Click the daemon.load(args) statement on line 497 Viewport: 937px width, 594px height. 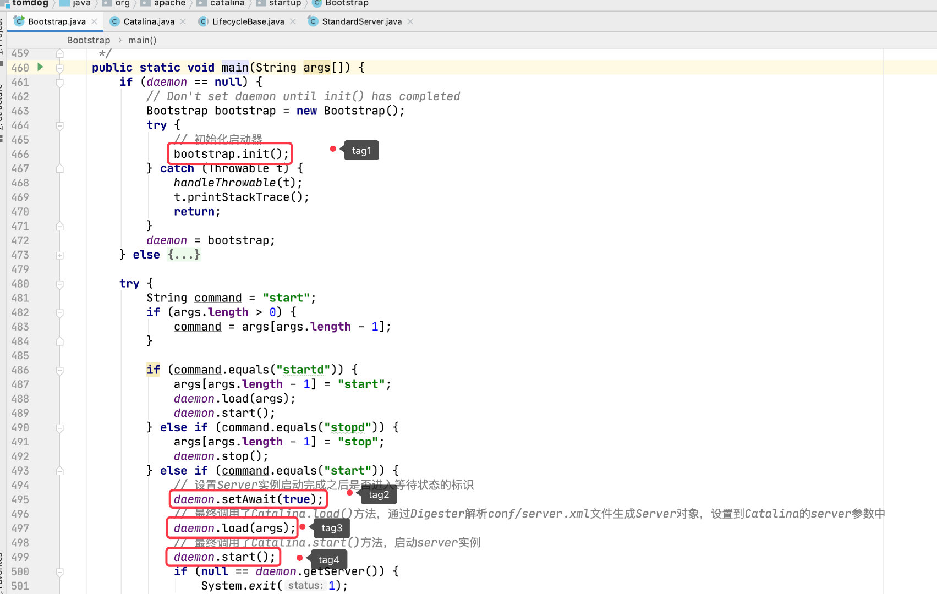click(234, 528)
